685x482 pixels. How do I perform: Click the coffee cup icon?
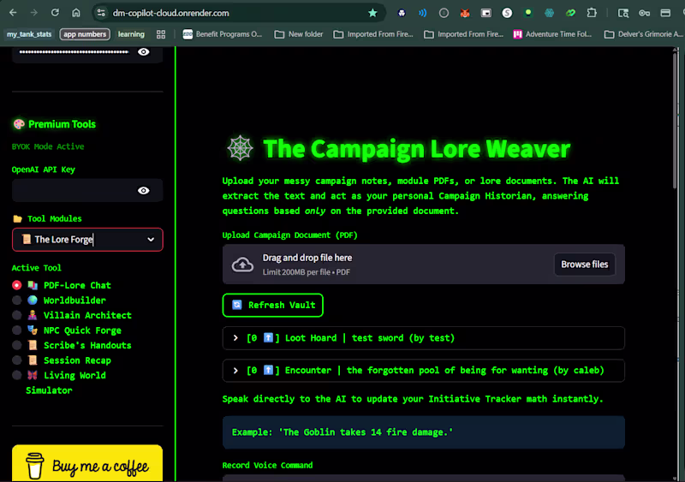coord(34,466)
